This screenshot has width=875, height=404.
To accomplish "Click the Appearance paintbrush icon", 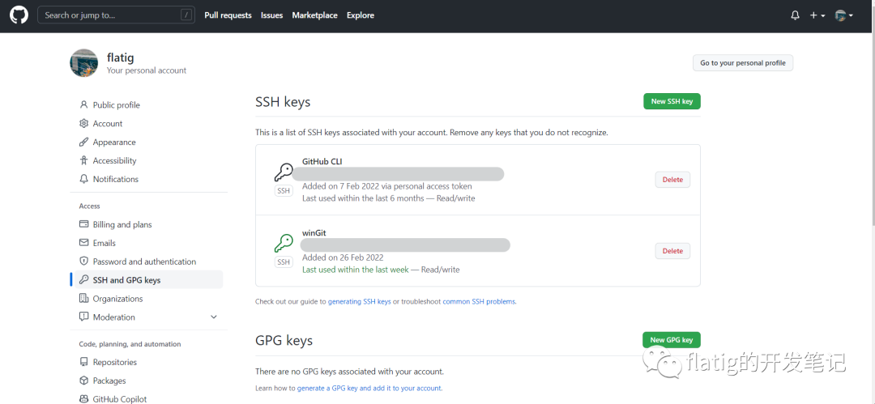I will 84,142.
